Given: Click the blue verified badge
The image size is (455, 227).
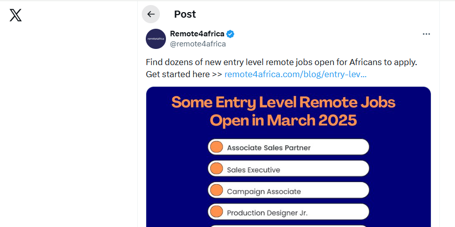Looking at the screenshot, I should coord(231,34).
